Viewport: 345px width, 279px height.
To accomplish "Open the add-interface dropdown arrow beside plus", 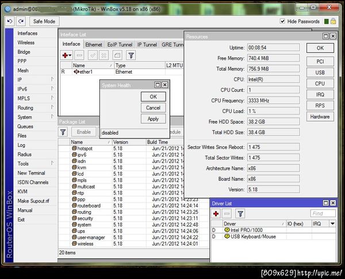I will coord(70,55).
